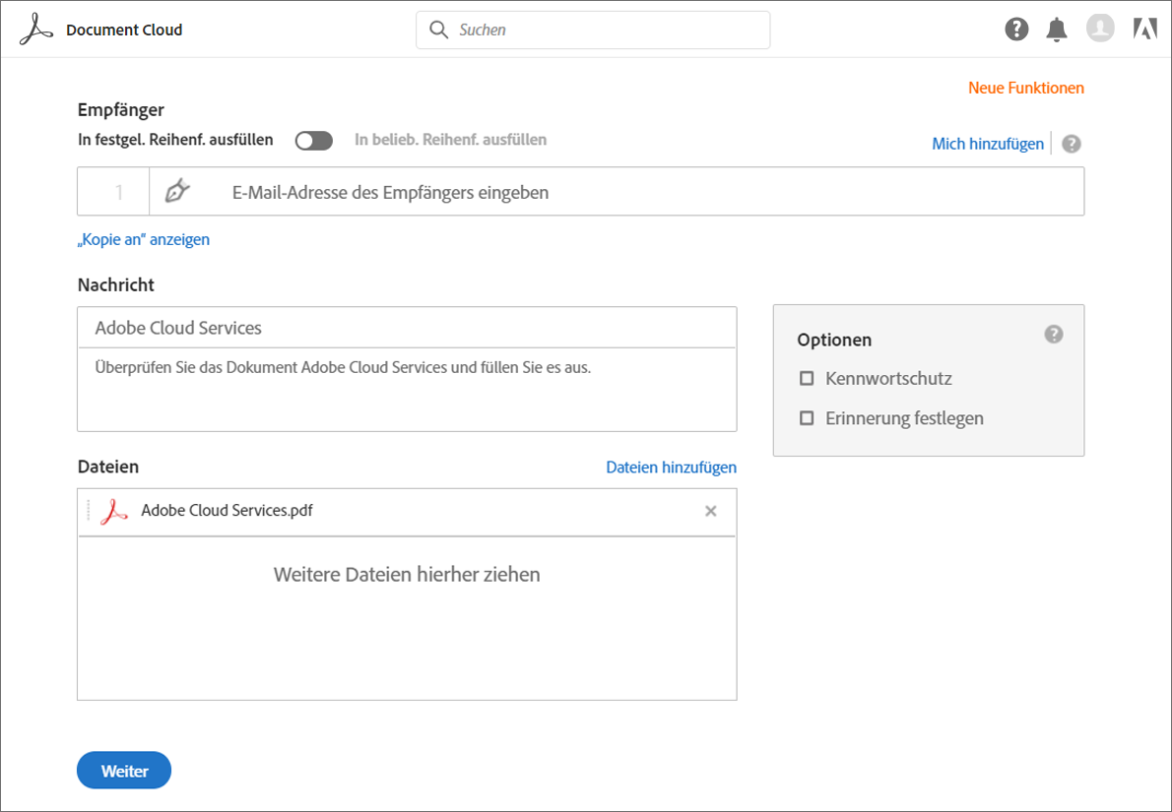Click Dateien hinzufügen link
The image size is (1172, 812).
click(x=671, y=468)
